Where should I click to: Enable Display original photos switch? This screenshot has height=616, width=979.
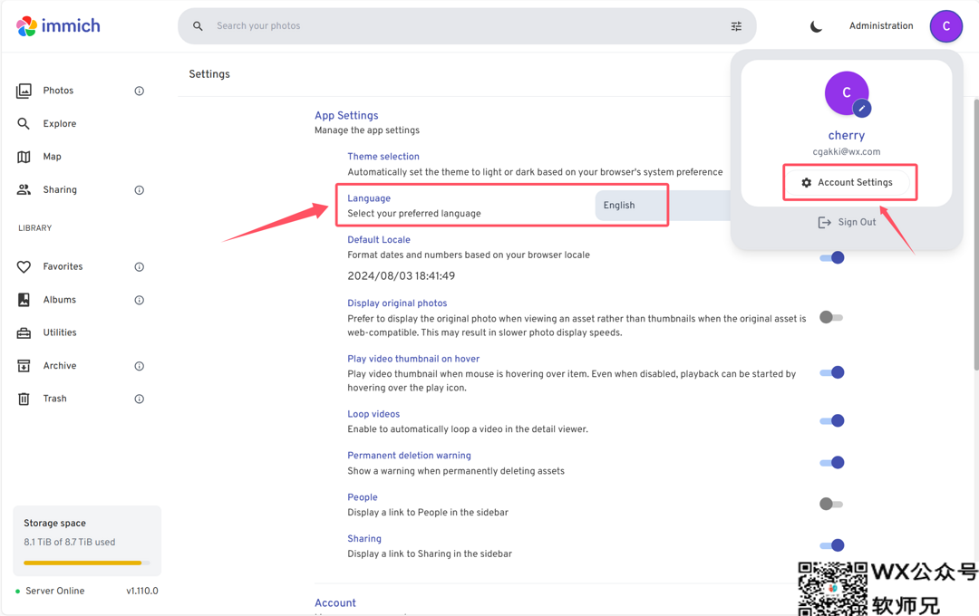click(x=831, y=318)
